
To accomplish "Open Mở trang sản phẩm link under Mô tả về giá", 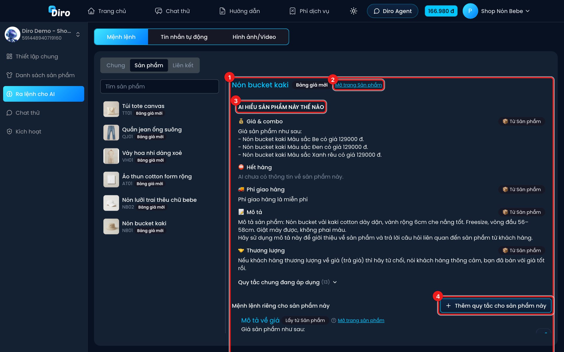I will coord(361,320).
